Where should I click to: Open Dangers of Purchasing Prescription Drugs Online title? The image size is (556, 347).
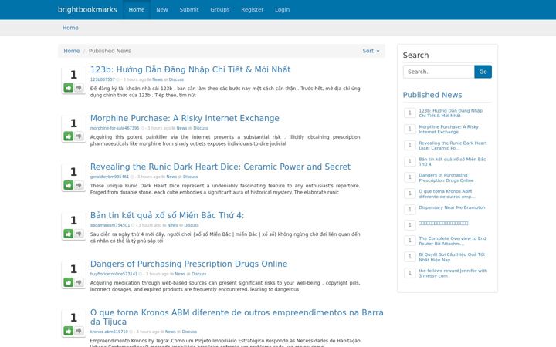[188, 264]
